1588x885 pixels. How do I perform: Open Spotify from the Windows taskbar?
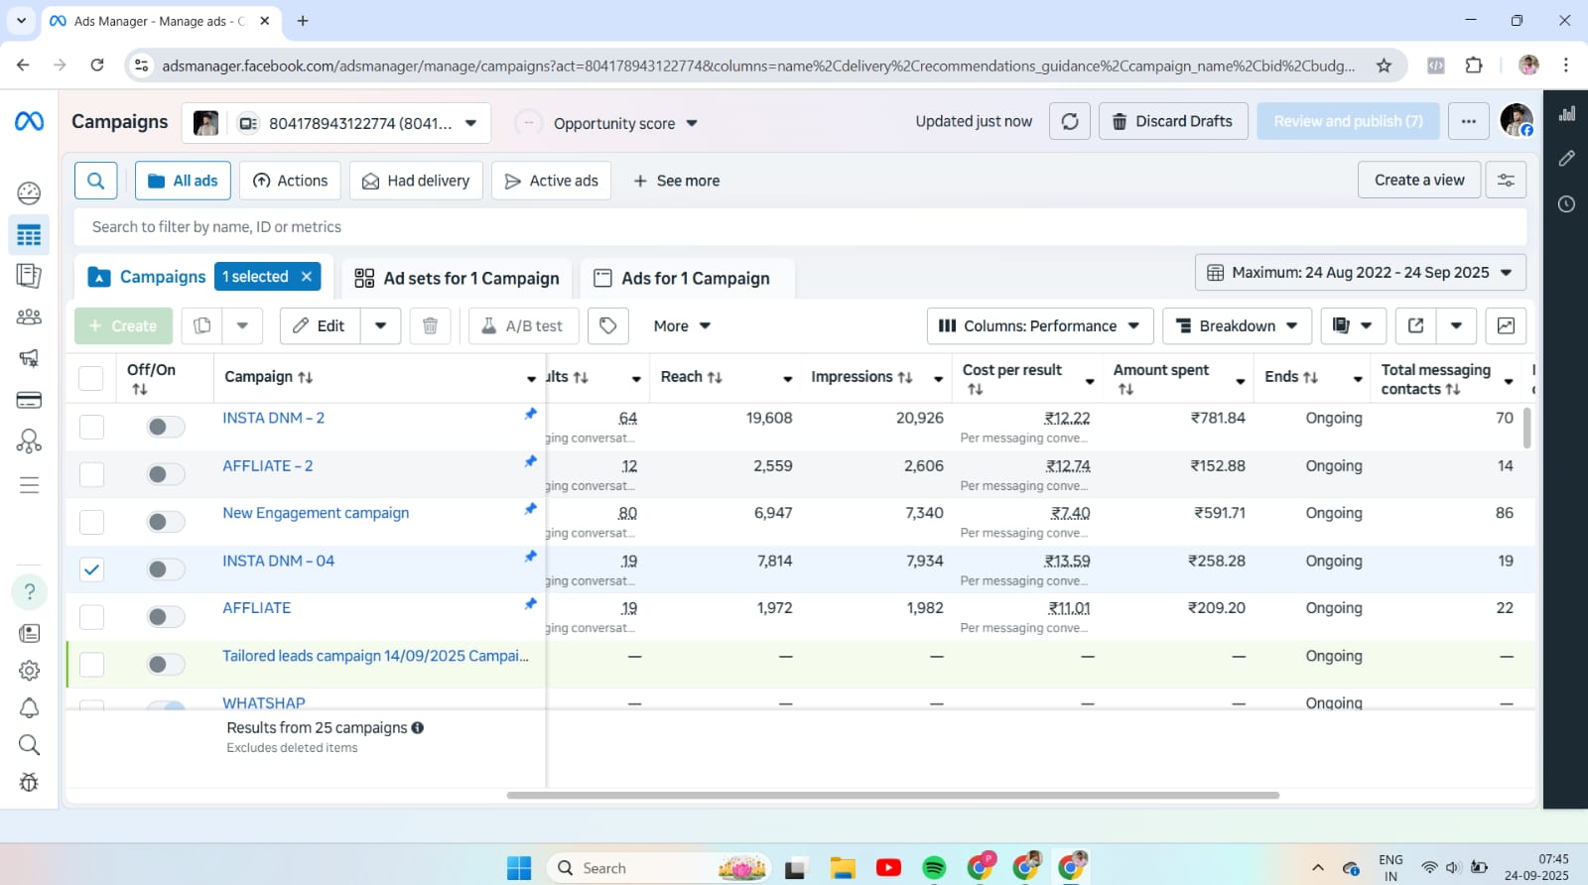[x=934, y=868]
